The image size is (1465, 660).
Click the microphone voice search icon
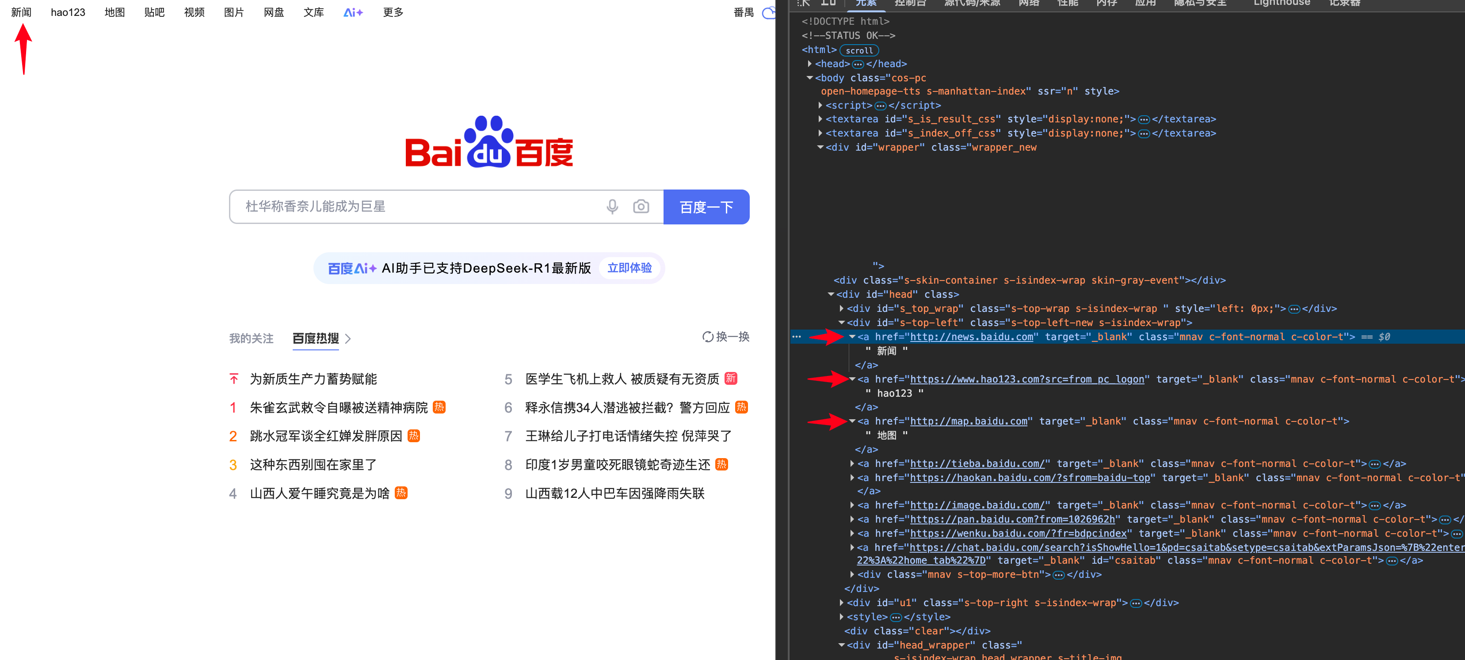pyautogui.click(x=612, y=206)
